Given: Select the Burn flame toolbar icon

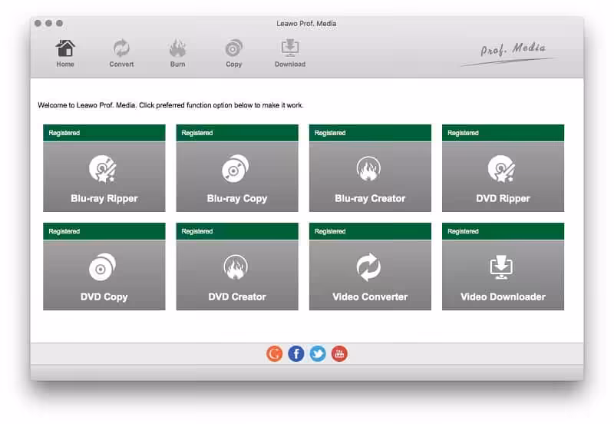Looking at the screenshot, I should [x=177, y=53].
